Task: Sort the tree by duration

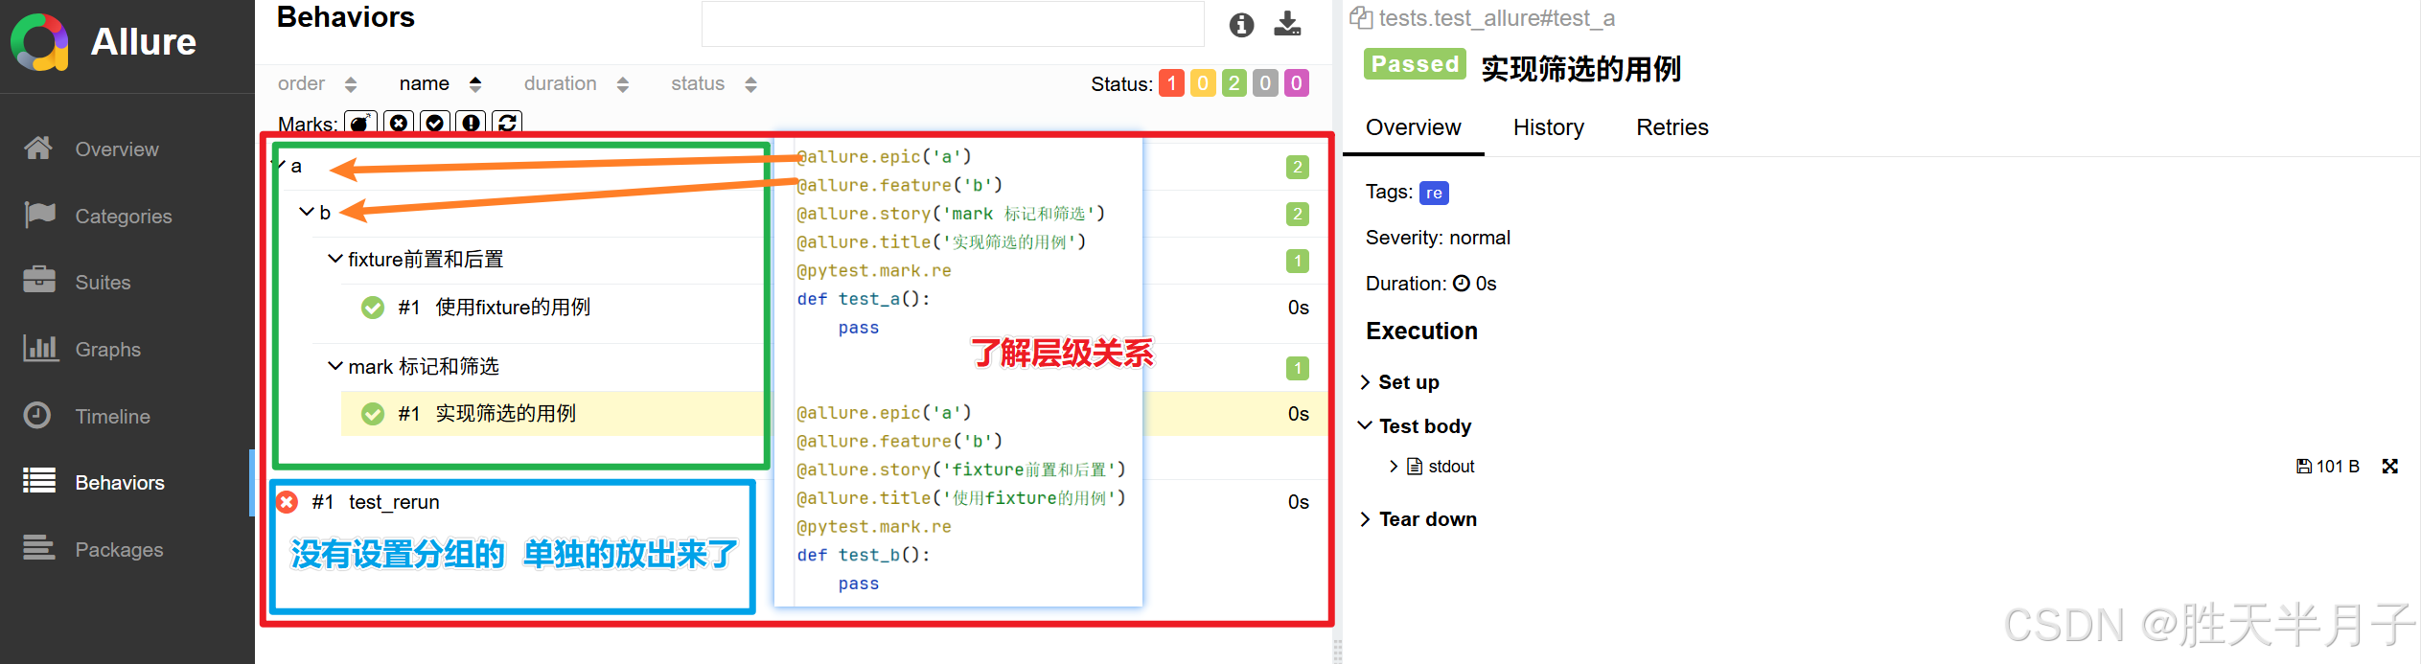Action: point(576,84)
